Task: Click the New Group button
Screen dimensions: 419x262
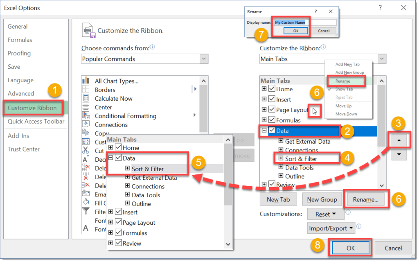Action: [x=322, y=199]
